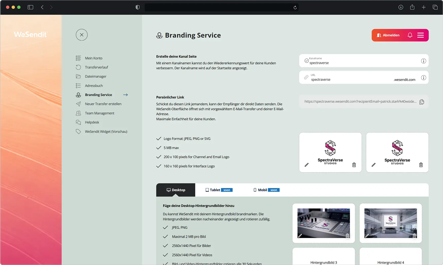
Task: Toggle the browser sidebar
Action: click(x=30, y=7)
